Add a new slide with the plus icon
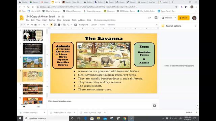 [x=22, y=25]
